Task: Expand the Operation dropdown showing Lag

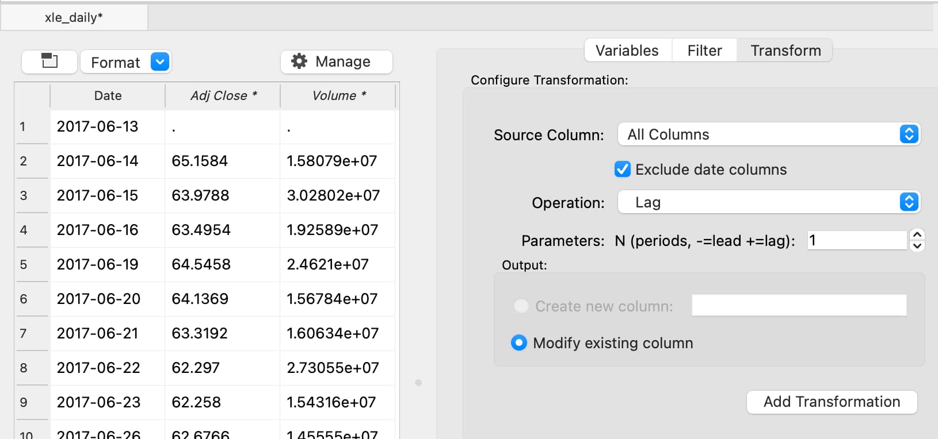Action: (x=768, y=202)
